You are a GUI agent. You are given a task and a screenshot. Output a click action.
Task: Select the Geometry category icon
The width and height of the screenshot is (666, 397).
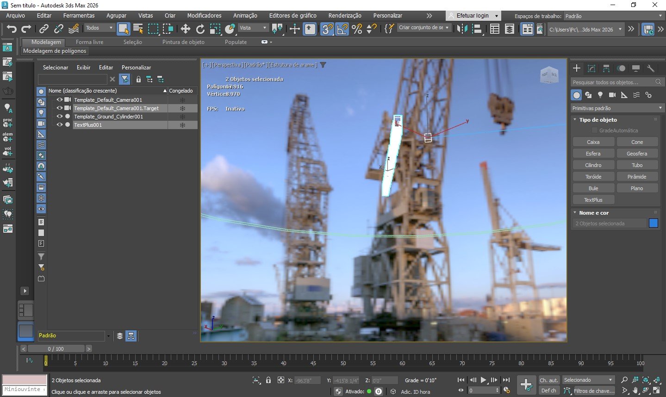tap(576, 95)
